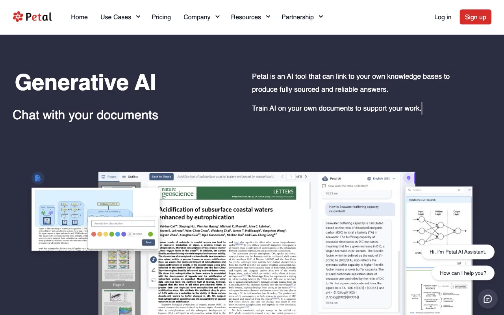Click the Pages tab image icon
Image resolution: width=504 pixels, height=315 pixels.
(104, 177)
